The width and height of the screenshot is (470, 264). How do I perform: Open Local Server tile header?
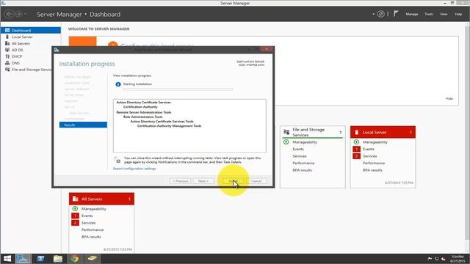[383, 132]
